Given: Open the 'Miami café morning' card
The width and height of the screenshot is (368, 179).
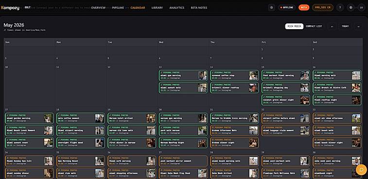Looking at the screenshot, I should [132, 161].
